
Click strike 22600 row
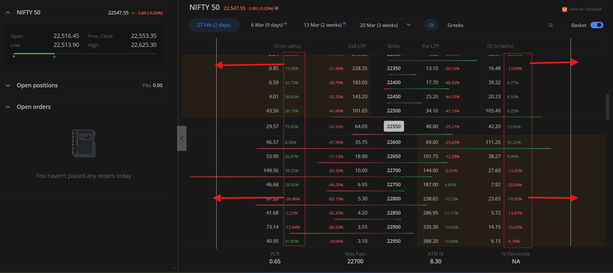[x=394, y=142]
